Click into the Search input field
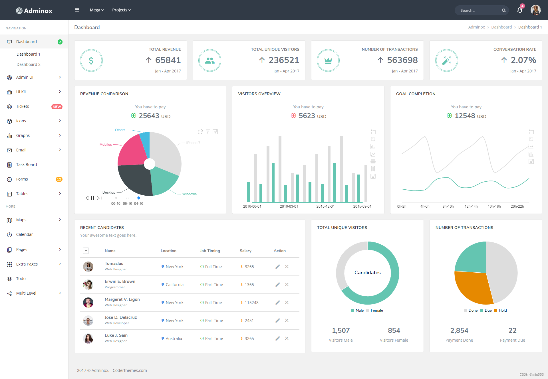The image size is (548, 379). pyautogui.click(x=477, y=11)
